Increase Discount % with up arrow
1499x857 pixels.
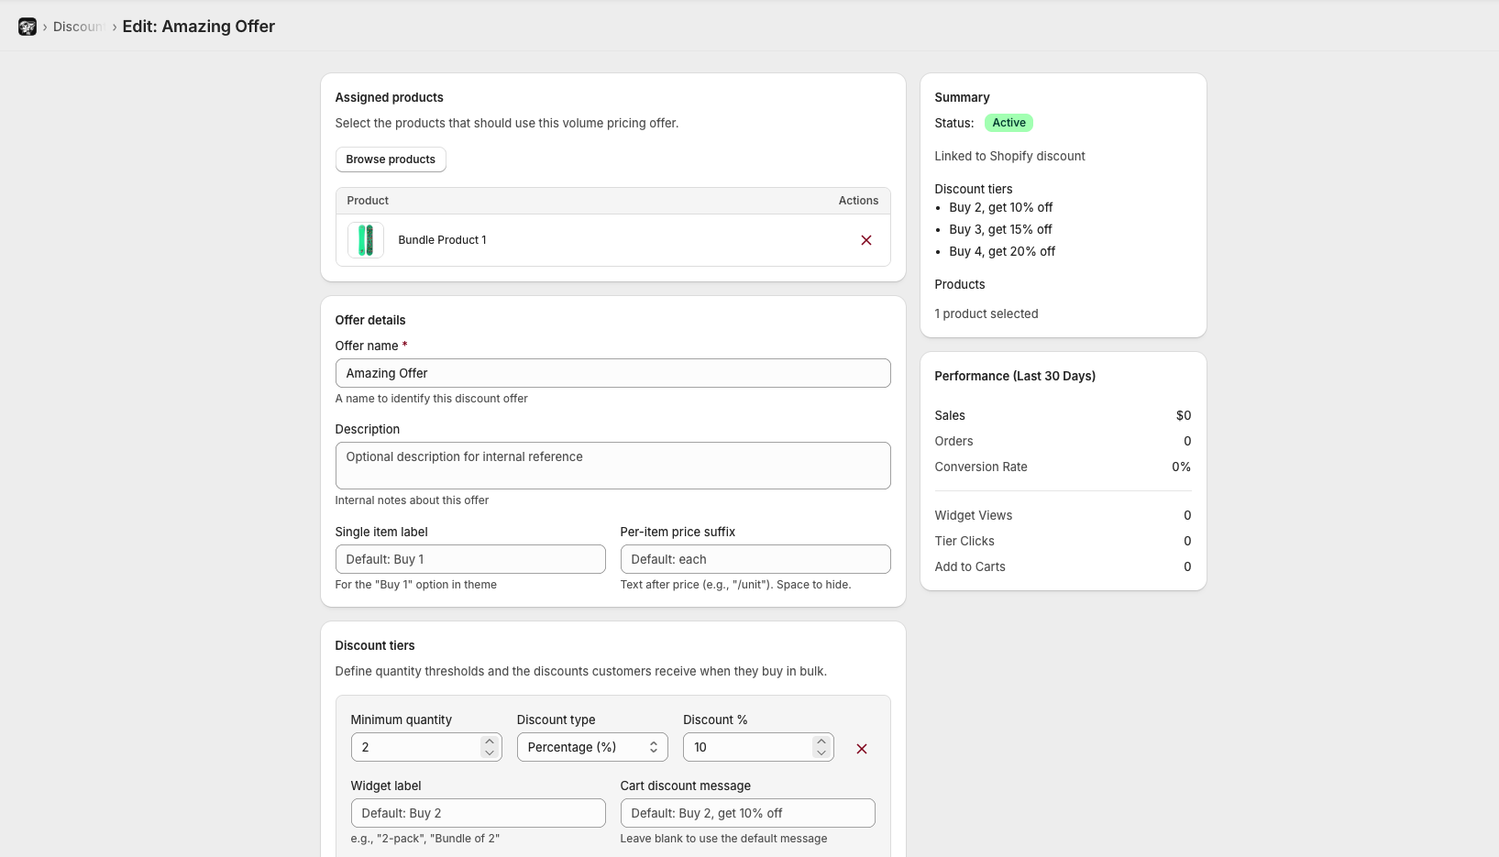point(821,742)
